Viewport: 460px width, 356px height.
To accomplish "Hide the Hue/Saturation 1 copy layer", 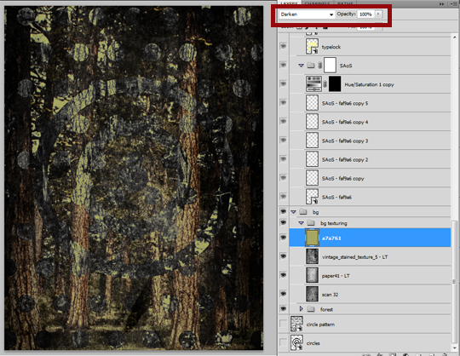I will point(283,83).
